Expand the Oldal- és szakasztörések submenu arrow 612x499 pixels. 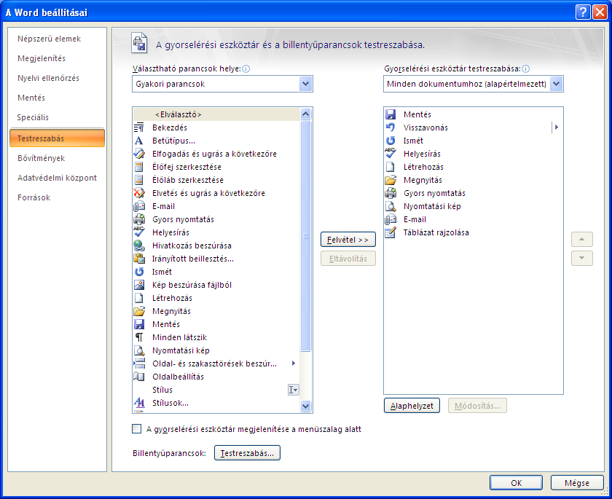click(294, 364)
